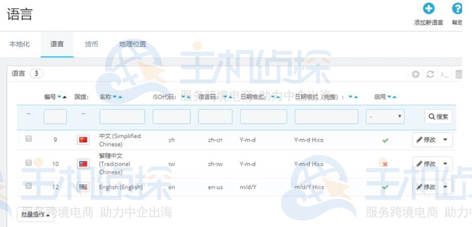Click the green enabled checkmark for English
Screen dimensions: 472x227
385,187
